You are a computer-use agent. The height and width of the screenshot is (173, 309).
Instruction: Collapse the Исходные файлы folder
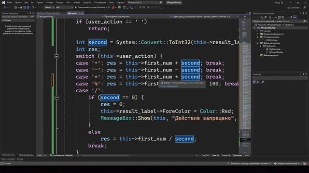pyautogui.click(x=257, y=37)
